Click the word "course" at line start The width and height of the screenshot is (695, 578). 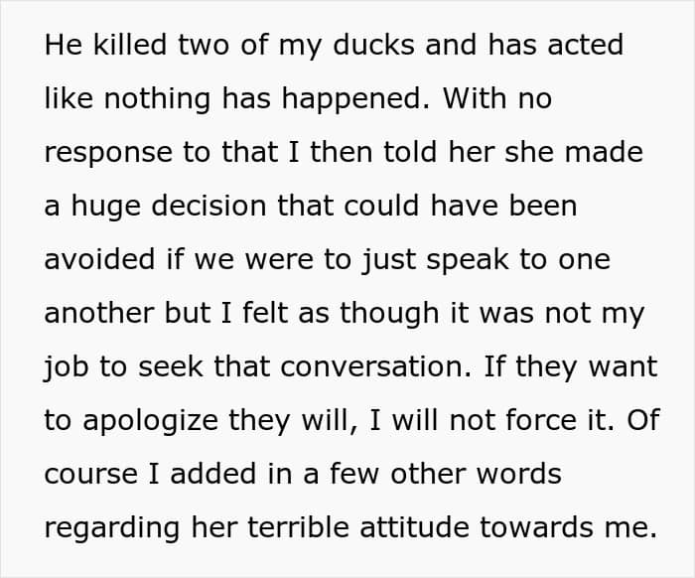click(91, 475)
